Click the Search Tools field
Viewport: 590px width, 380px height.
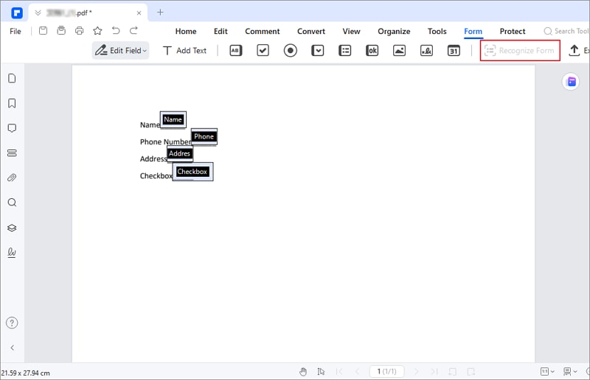pos(566,31)
